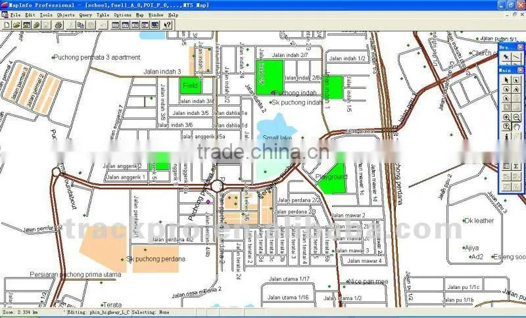Select the arrow Select tool in Main palette
The image size is (526, 318).
506,79
